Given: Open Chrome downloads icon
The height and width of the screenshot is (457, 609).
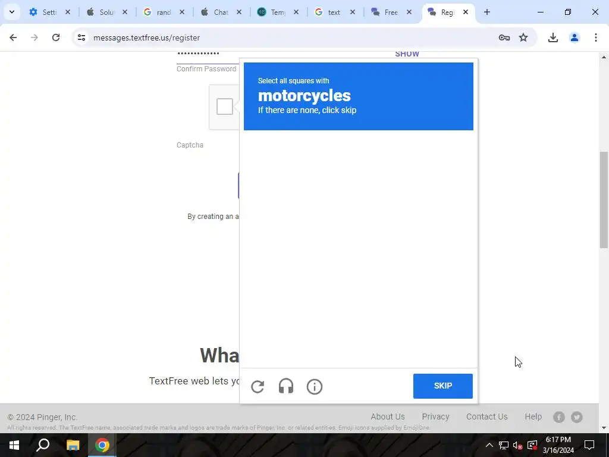Looking at the screenshot, I should pyautogui.click(x=553, y=37).
